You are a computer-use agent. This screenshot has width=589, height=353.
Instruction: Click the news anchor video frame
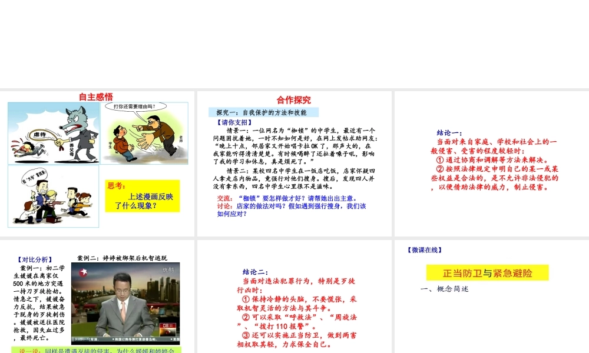pyautogui.click(x=125, y=303)
